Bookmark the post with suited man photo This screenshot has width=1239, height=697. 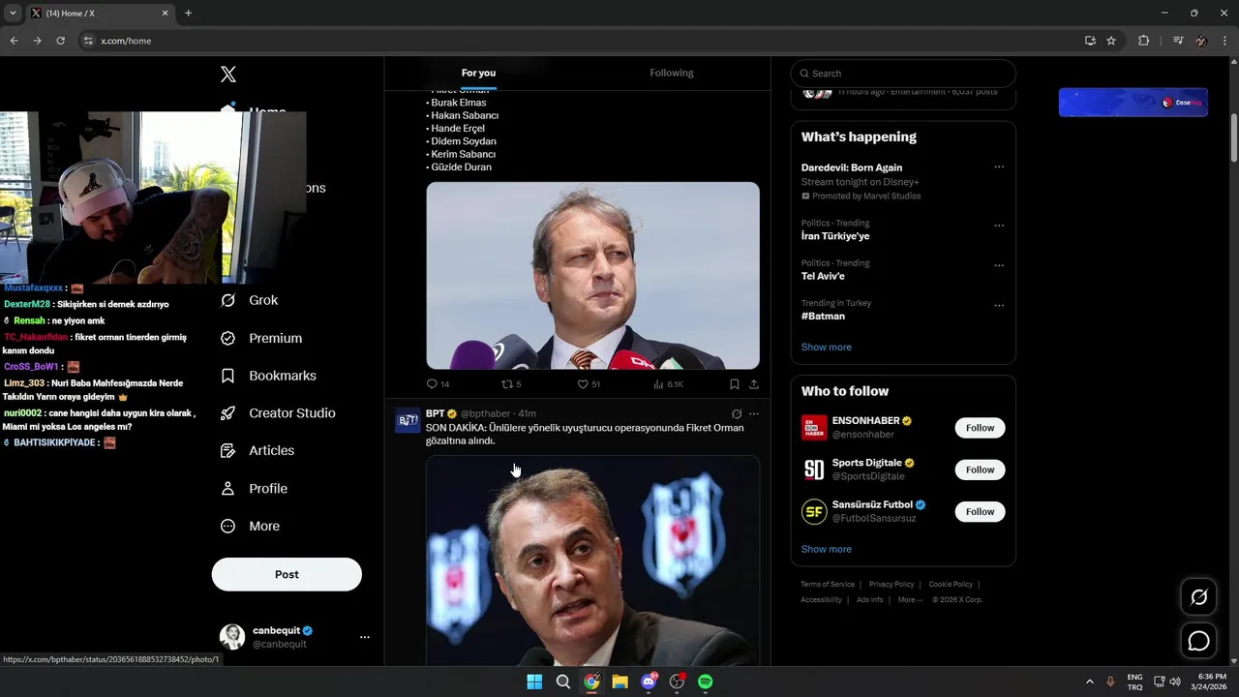point(735,384)
